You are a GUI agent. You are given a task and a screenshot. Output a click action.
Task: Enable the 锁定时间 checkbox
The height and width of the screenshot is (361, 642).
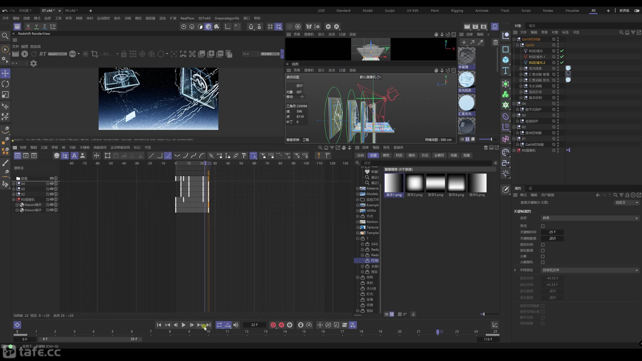(x=543, y=245)
